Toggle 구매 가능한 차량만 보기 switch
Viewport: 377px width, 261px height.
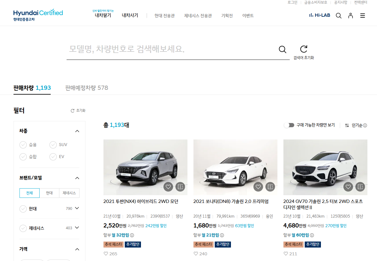tap(289, 125)
